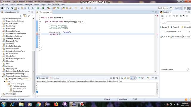Click the Windows Start button
The height and width of the screenshot is (107, 191).
4,104
